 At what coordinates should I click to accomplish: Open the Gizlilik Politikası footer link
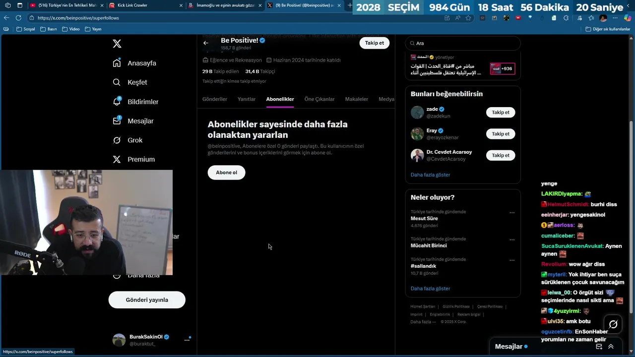click(456, 306)
